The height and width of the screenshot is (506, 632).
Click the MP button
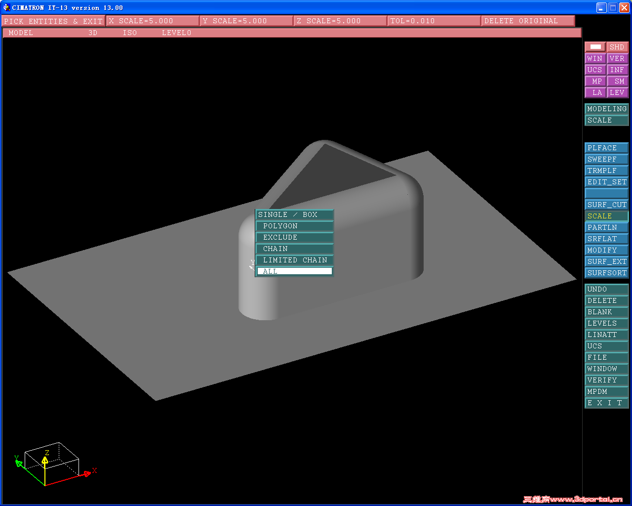595,81
